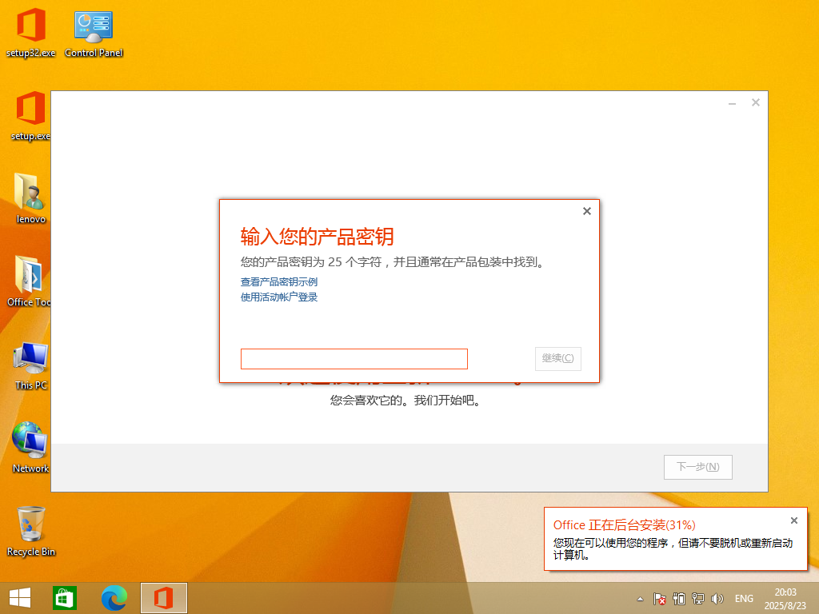Click the product key input field
Image resolution: width=819 pixels, height=614 pixels.
[354, 359]
